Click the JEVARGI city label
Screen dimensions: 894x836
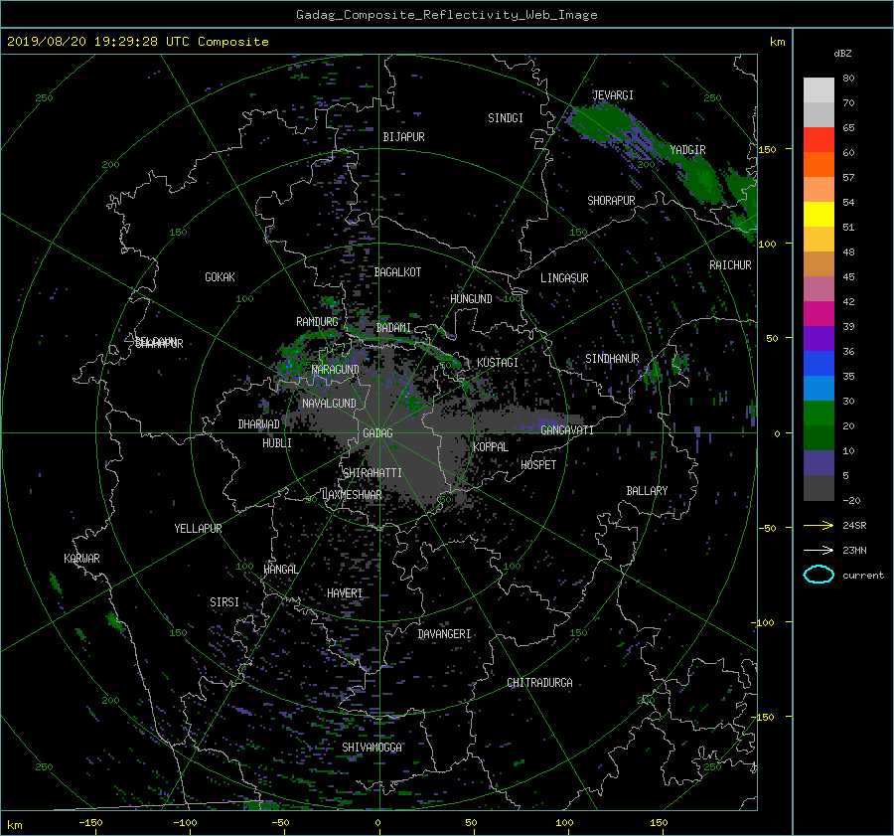tap(613, 95)
